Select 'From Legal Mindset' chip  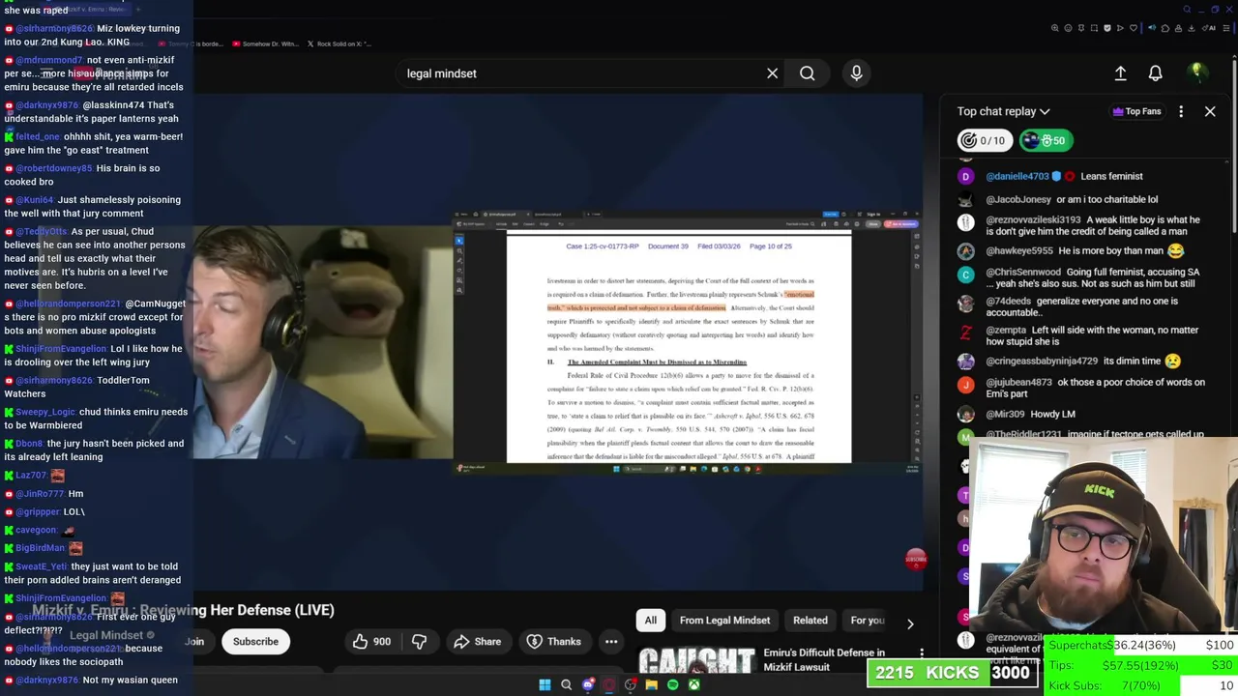click(724, 621)
